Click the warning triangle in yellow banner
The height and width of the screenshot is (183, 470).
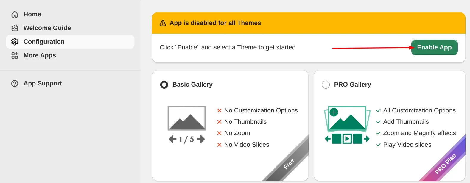coord(162,23)
